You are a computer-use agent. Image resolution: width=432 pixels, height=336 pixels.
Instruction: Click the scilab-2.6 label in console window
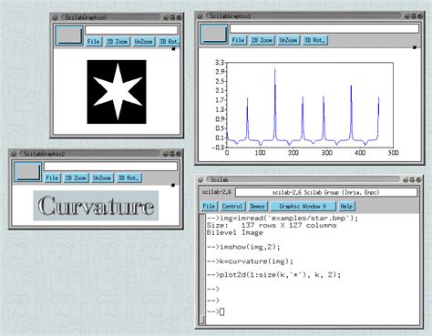click(217, 192)
